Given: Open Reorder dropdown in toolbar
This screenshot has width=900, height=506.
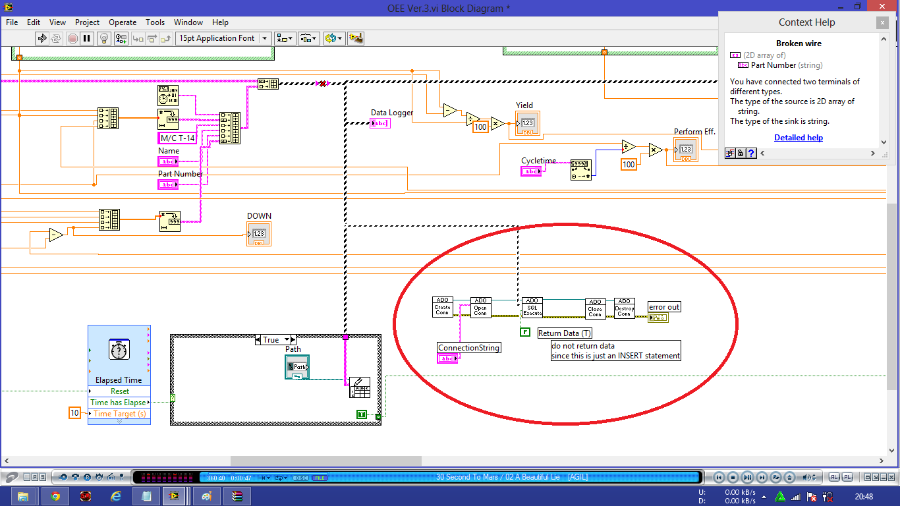Looking at the screenshot, I should click(x=333, y=38).
